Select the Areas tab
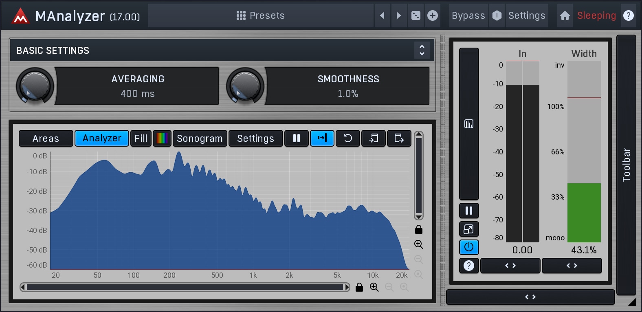 (46, 138)
